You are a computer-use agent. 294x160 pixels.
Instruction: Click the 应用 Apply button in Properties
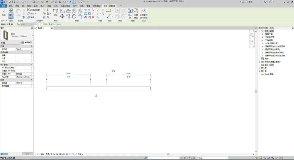(x=27, y=154)
